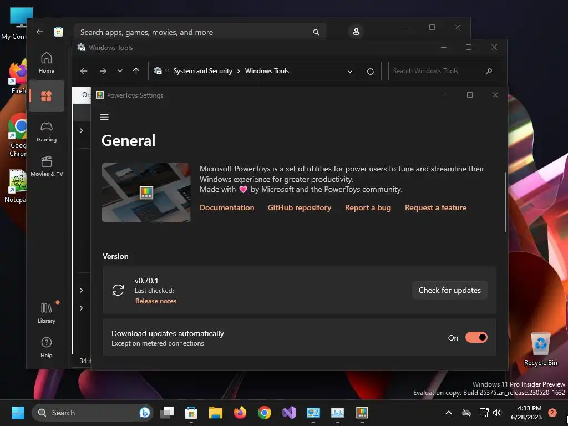This screenshot has height=426, width=568.
Task: Click the Request a feature link
Action: pyautogui.click(x=435, y=207)
